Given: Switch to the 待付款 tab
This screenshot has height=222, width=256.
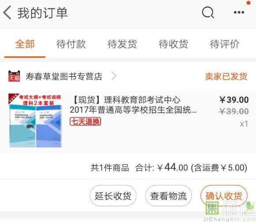Looking at the screenshot, I should click(x=71, y=44).
